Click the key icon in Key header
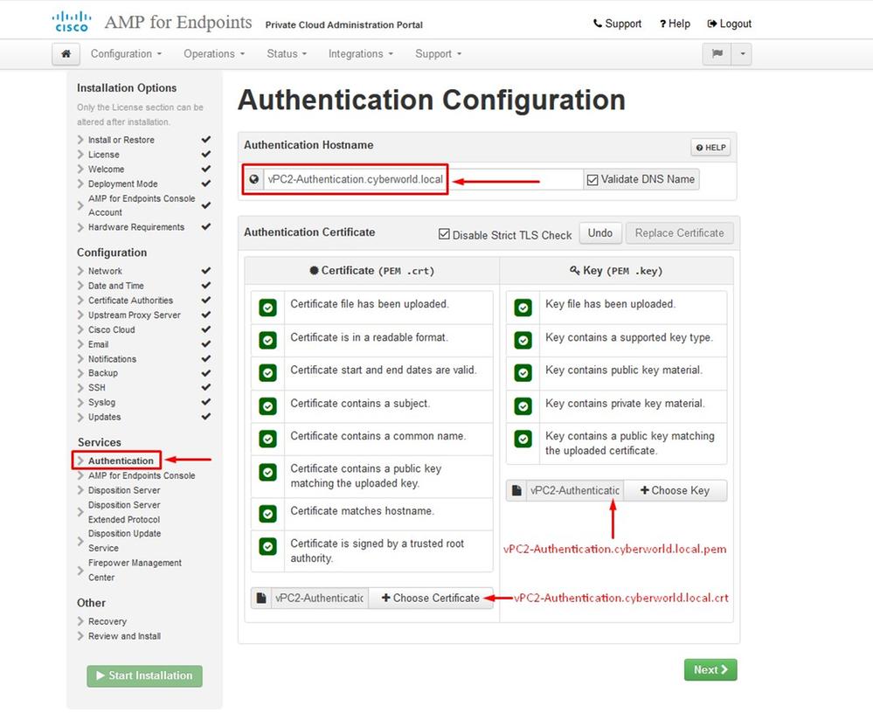Screen dimensions: 873x713 575,271
